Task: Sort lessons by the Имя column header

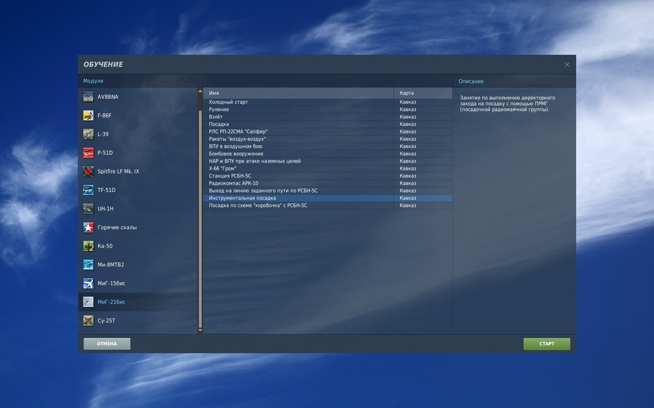Action: (298, 93)
